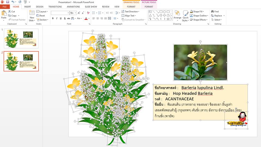
Task: Open Text Direction dropdown
Action: (130, 11)
